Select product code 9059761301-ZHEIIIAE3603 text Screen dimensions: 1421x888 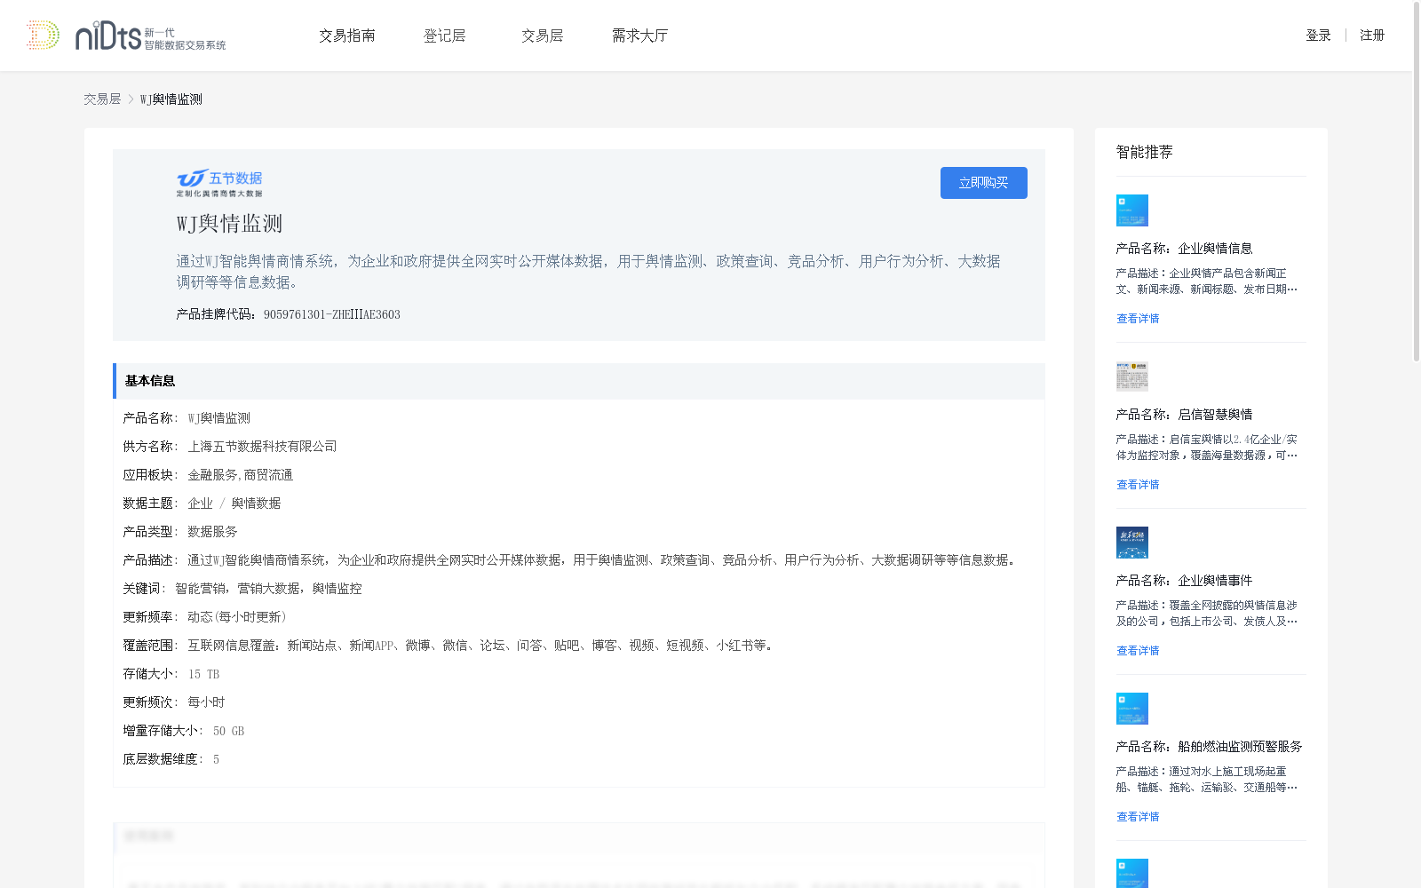[x=332, y=314]
